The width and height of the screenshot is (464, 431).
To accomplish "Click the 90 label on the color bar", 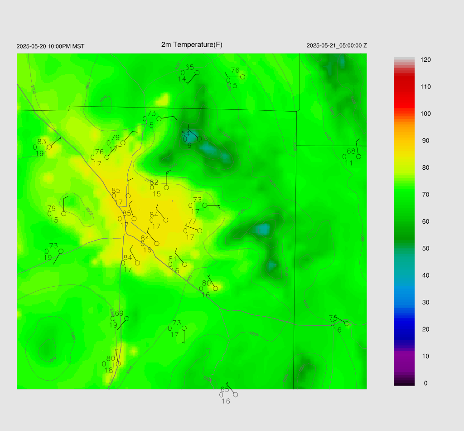I will (425, 141).
